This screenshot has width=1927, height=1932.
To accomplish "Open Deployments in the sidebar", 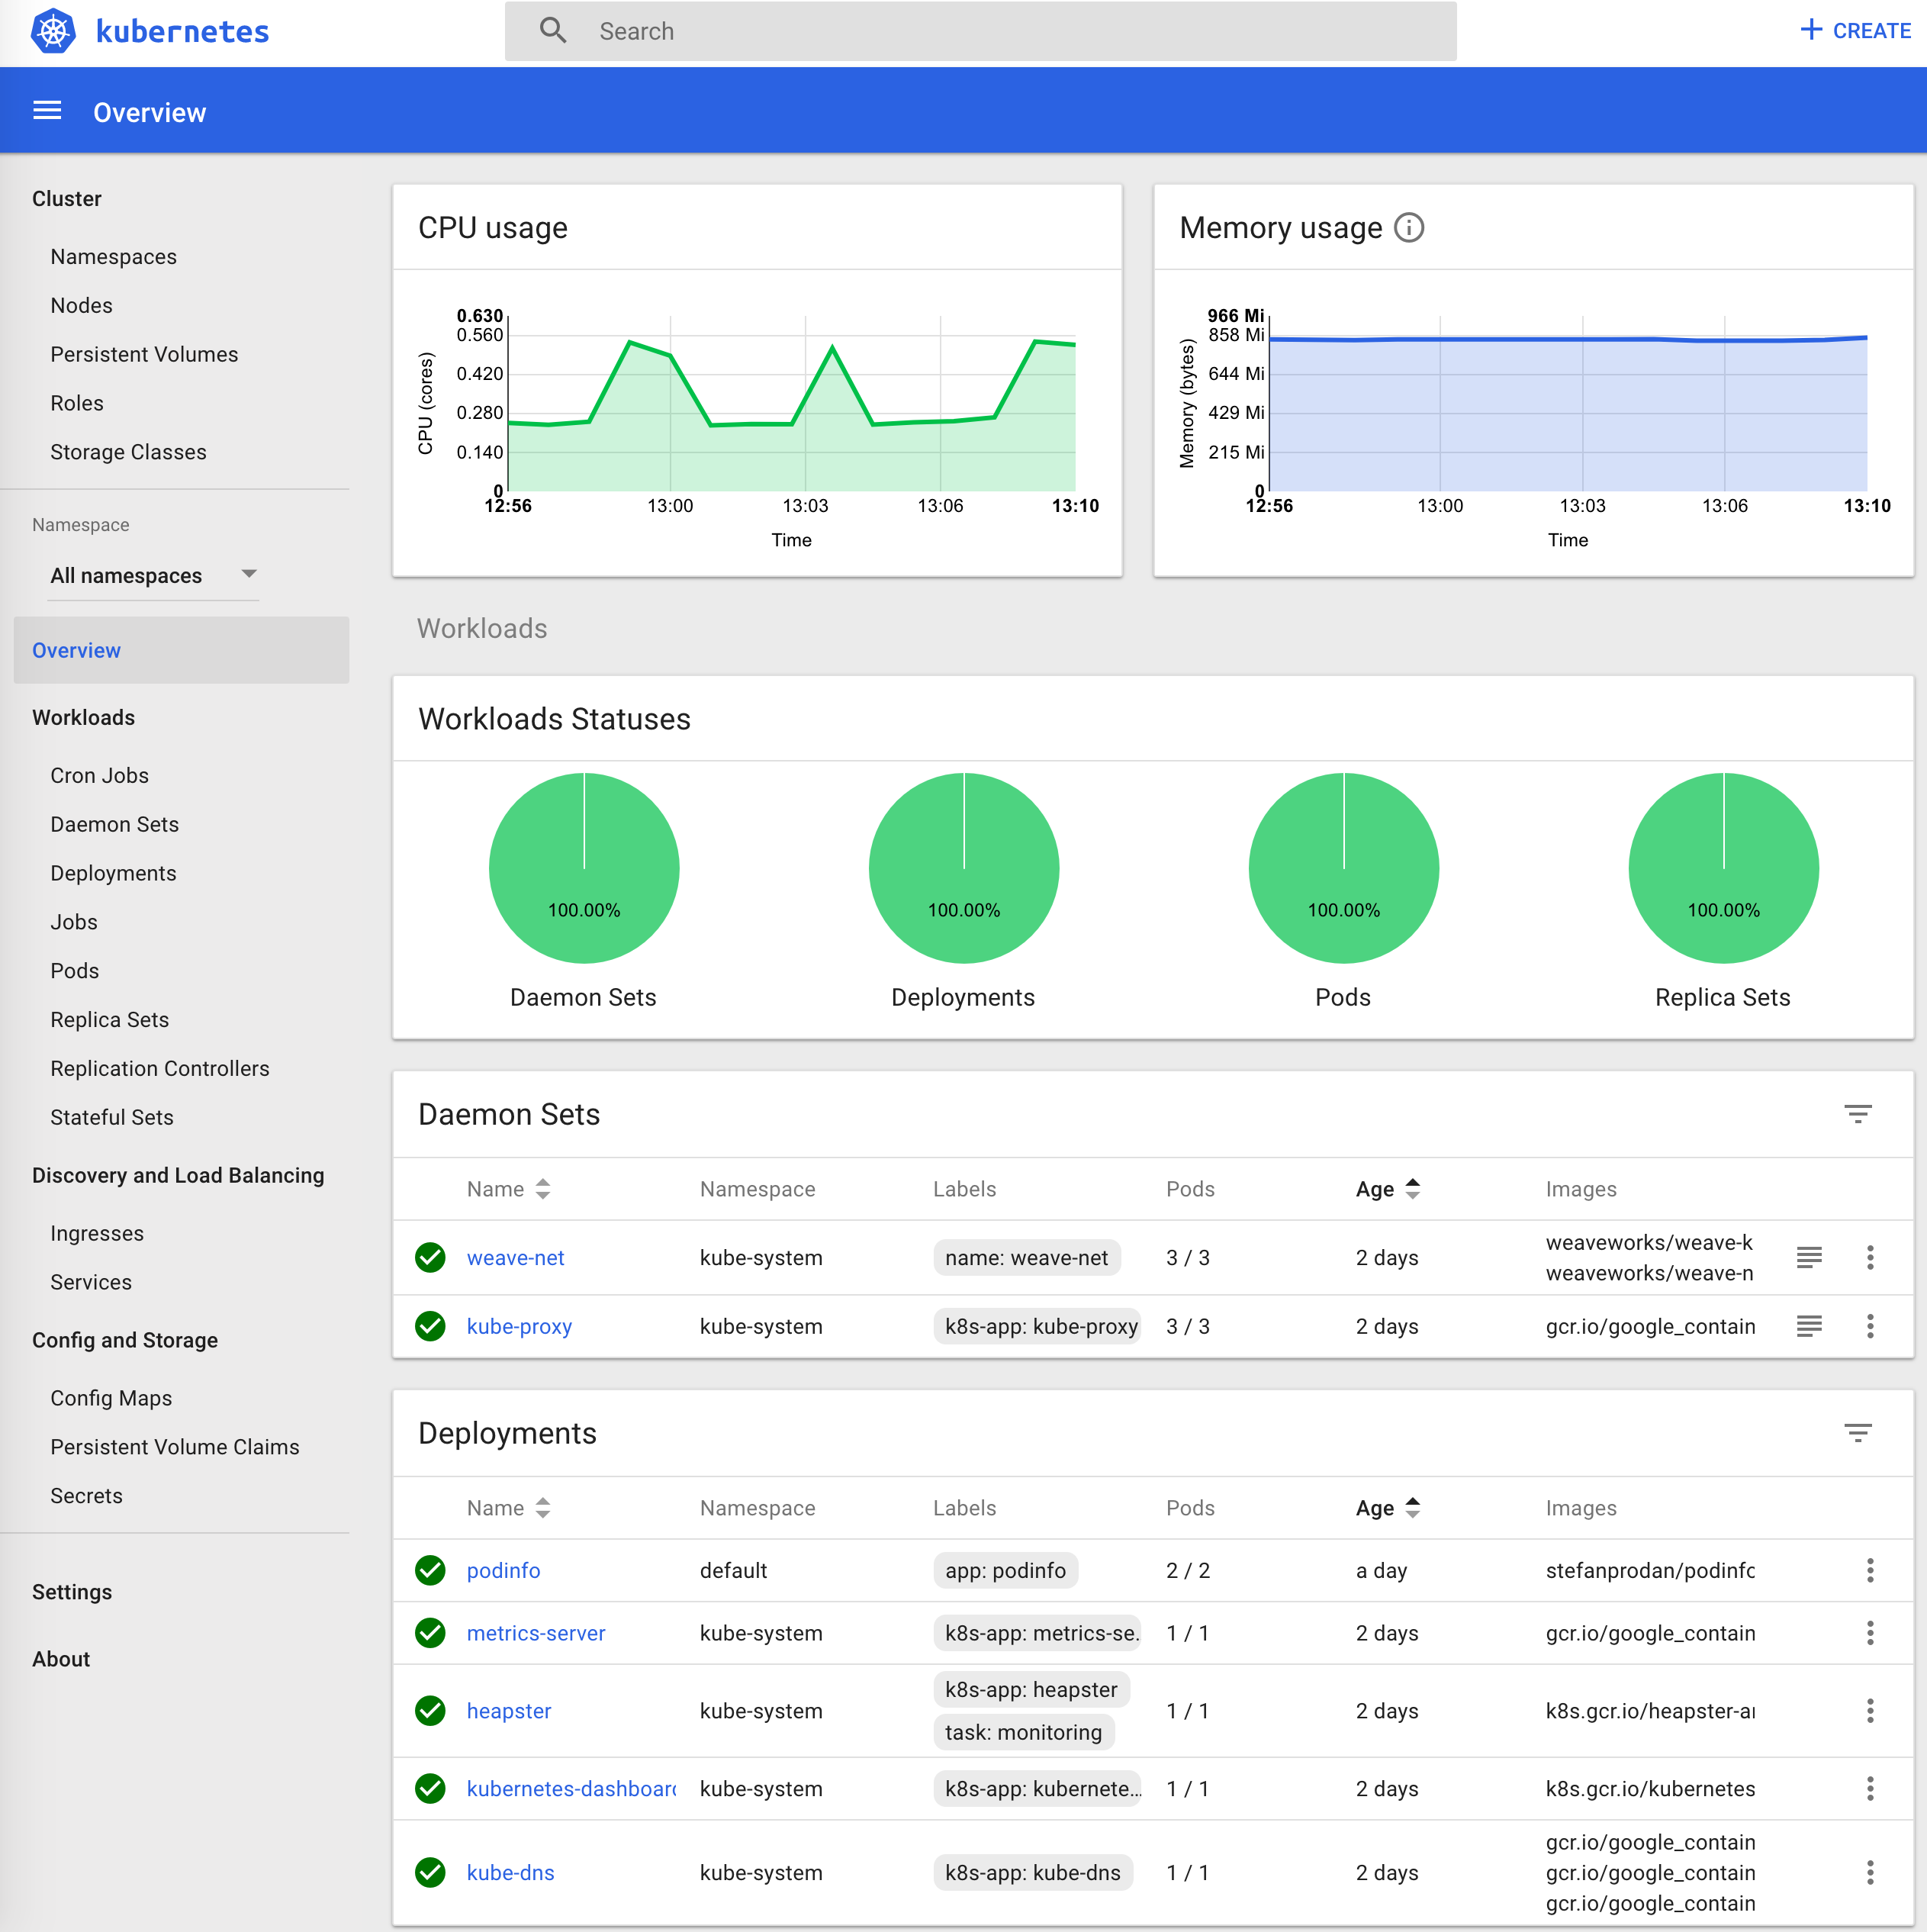I will tap(113, 873).
